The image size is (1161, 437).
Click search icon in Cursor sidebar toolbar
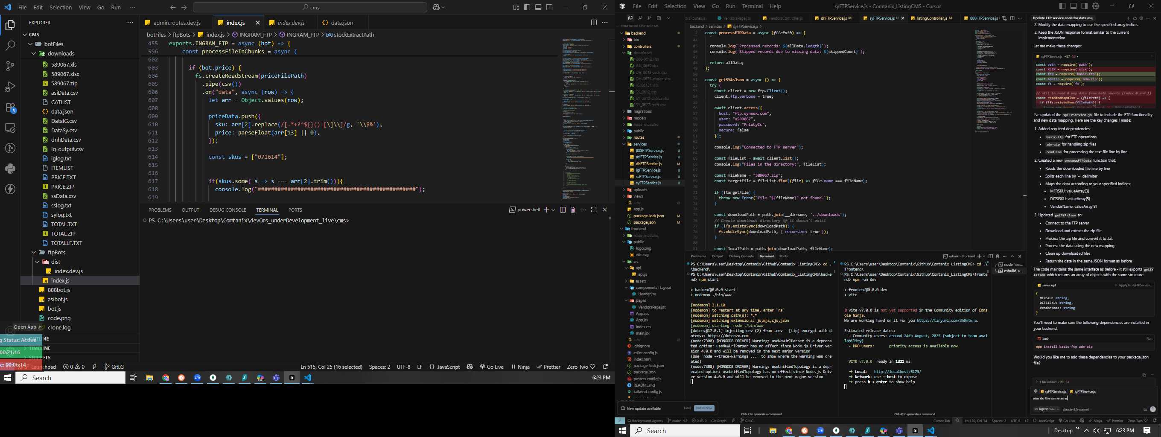click(639, 18)
